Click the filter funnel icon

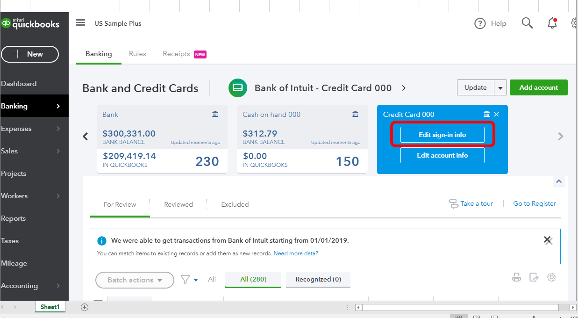tap(186, 279)
